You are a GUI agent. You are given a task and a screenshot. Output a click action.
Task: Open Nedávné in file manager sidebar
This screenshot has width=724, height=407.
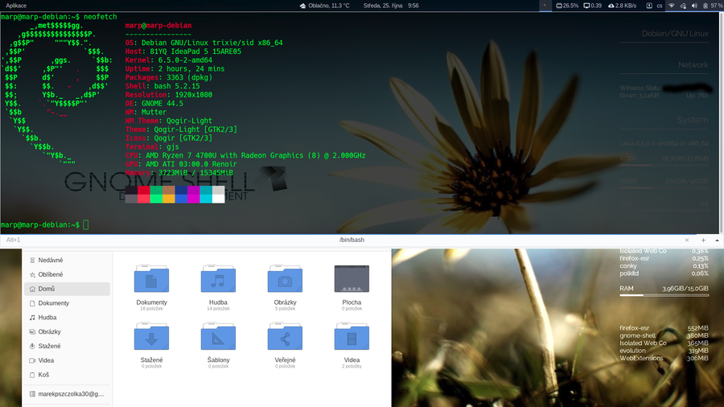coord(67,261)
